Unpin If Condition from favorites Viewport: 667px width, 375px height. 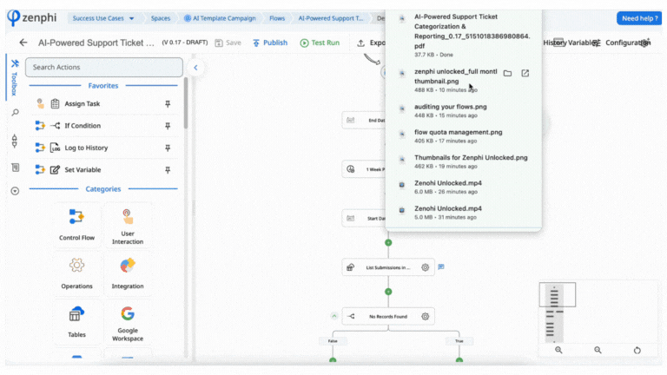tap(168, 126)
